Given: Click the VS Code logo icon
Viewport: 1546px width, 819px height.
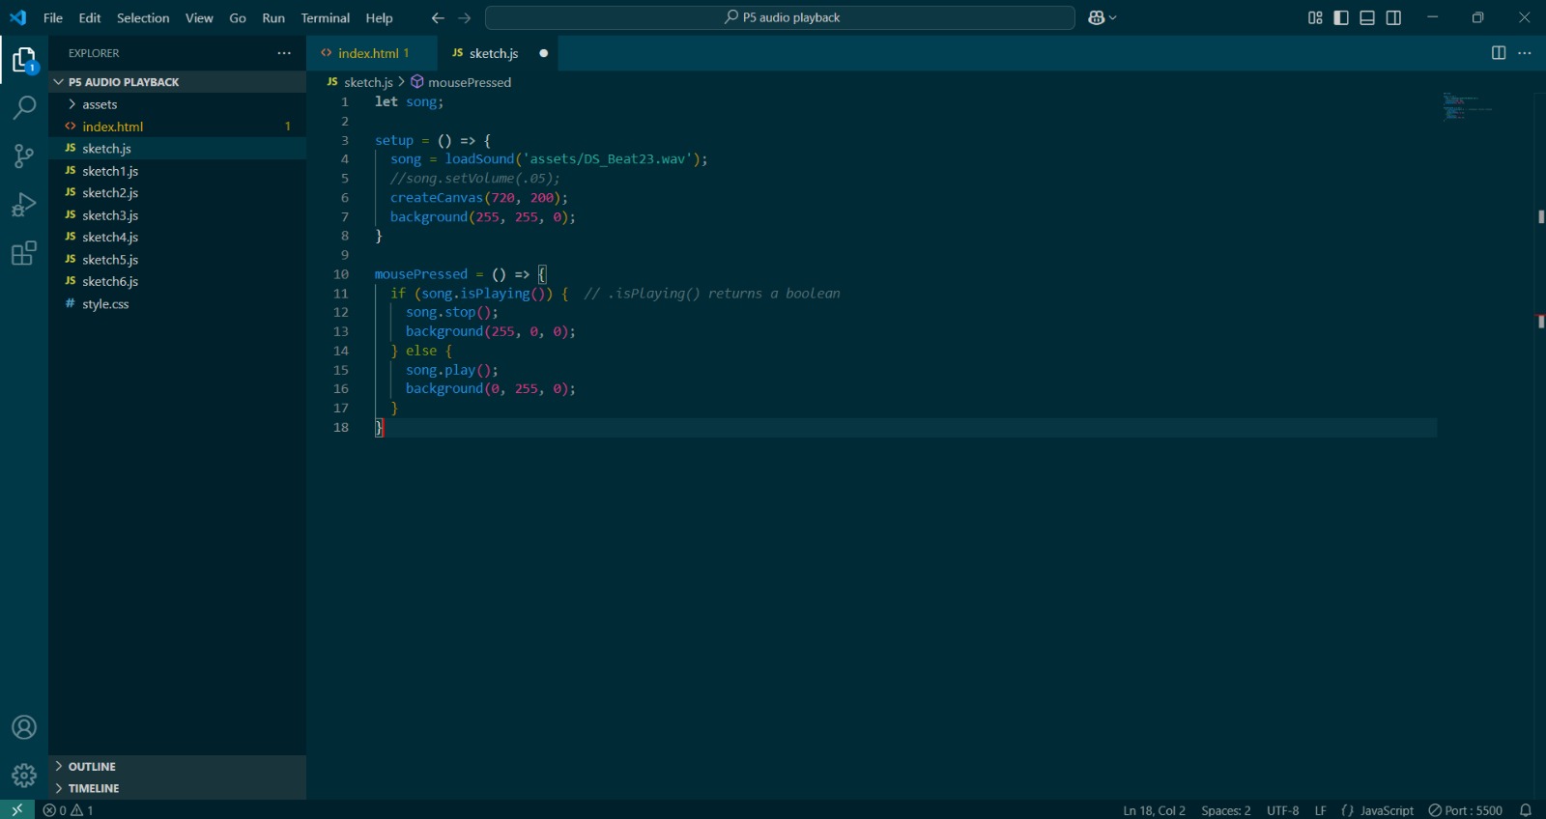Looking at the screenshot, I should (18, 17).
